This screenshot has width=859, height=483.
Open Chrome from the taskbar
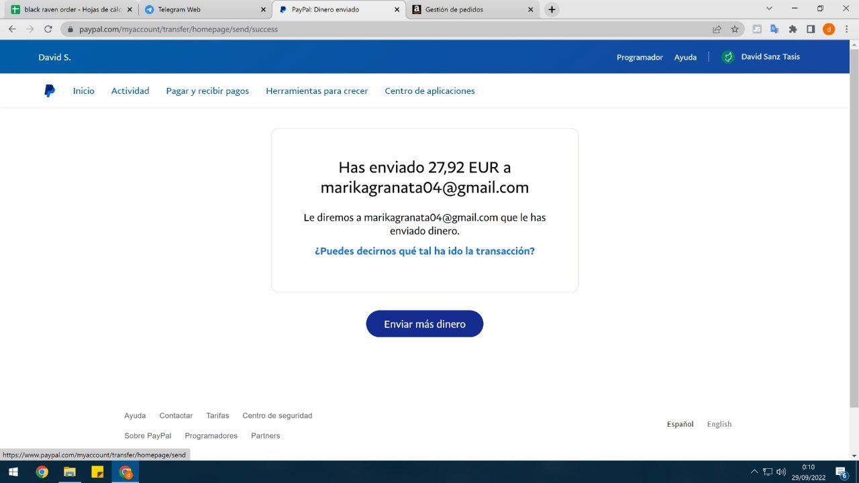42,472
